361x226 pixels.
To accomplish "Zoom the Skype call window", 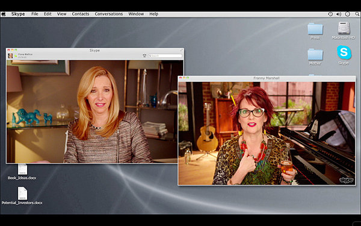I will 16,50.
